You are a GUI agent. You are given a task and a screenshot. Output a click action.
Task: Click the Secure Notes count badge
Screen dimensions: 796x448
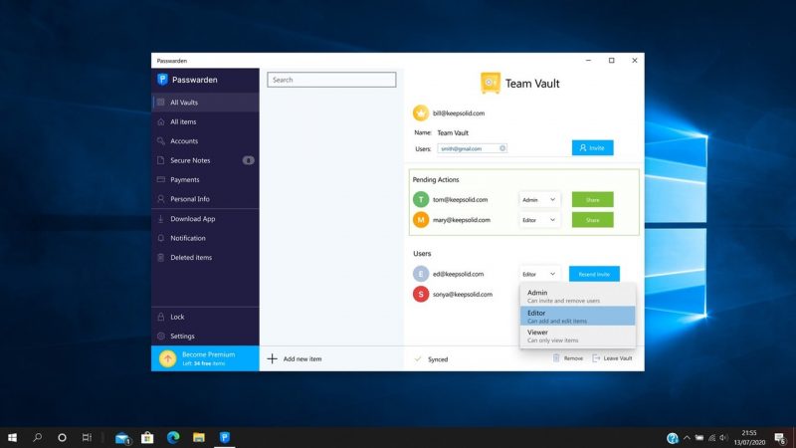(248, 160)
